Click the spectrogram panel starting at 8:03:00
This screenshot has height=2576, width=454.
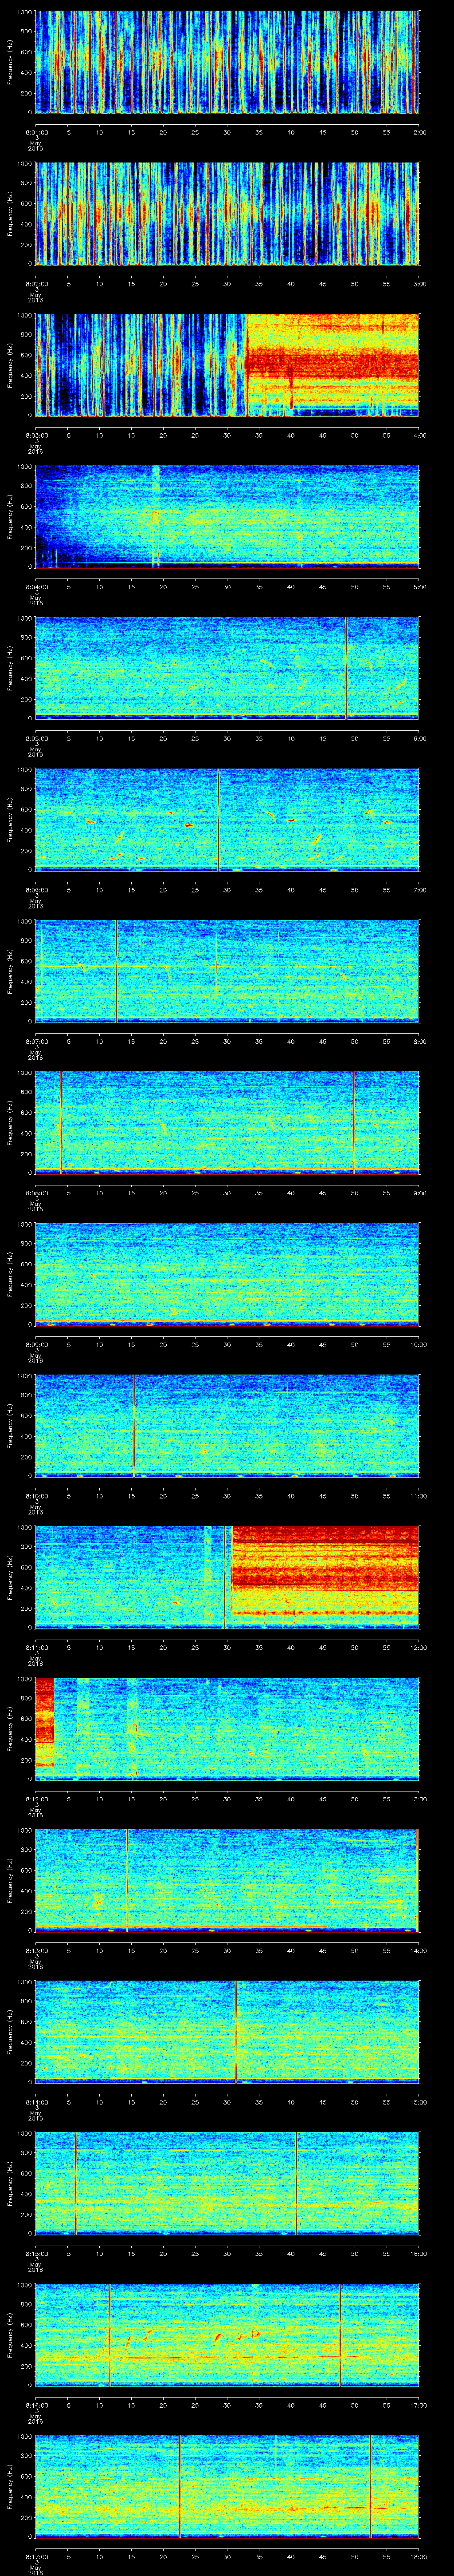[x=227, y=365]
